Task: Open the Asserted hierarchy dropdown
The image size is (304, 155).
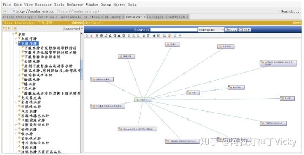Action: tap(73, 29)
